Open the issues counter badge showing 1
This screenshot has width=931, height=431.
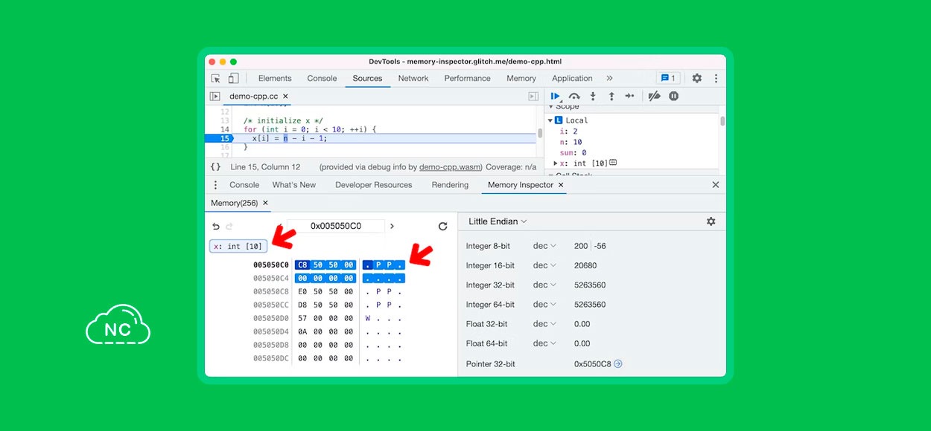click(668, 78)
